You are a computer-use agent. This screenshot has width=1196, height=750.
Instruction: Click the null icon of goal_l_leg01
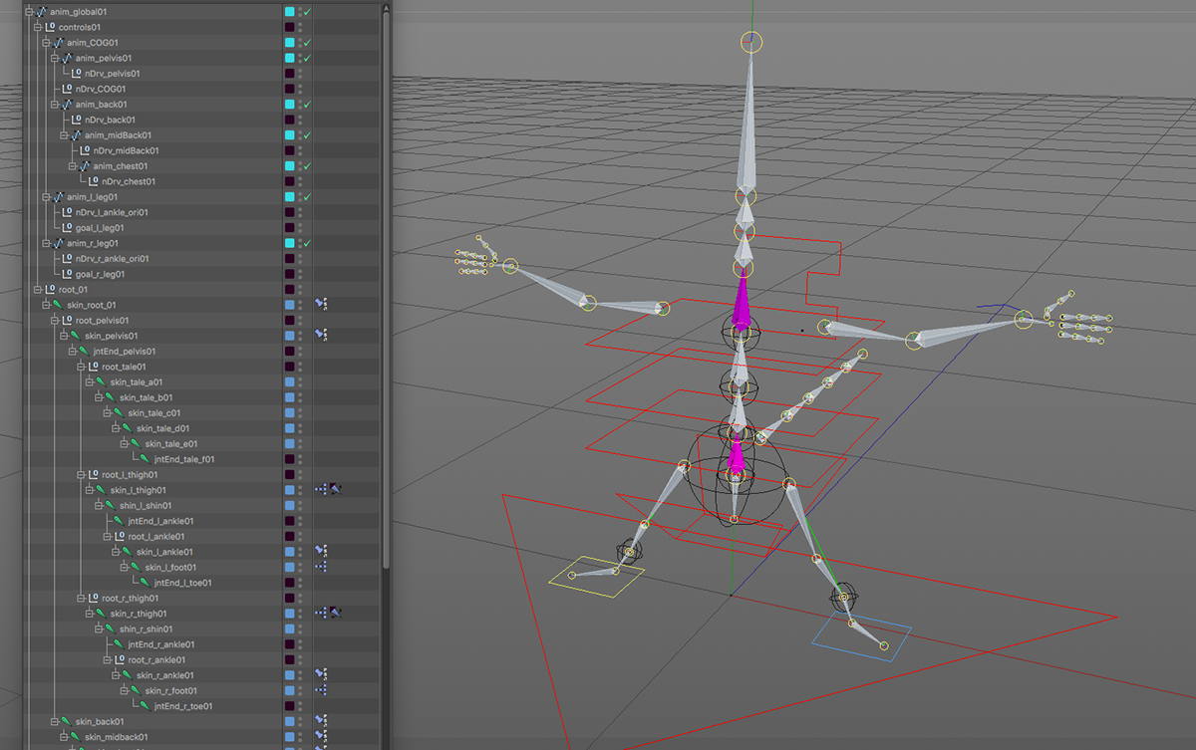68,228
